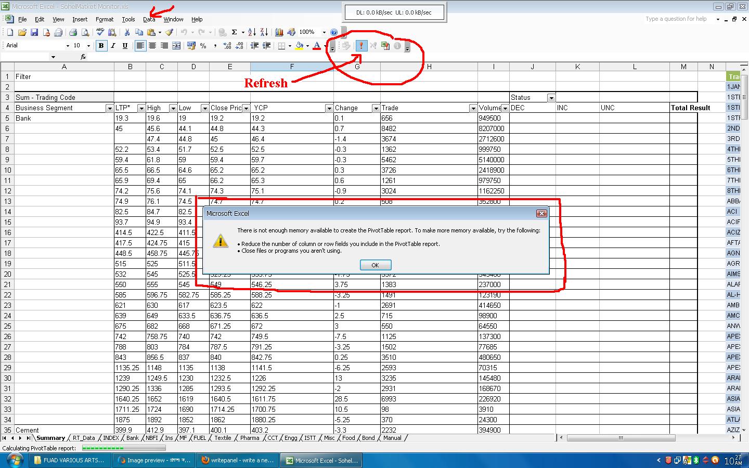The width and height of the screenshot is (749, 468).
Task: Switch to the Textile sheet tab
Action: point(223,438)
